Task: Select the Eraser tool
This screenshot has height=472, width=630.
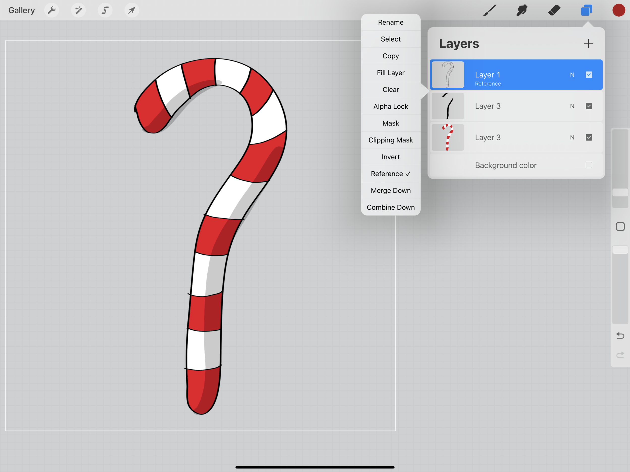Action: coord(554,11)
